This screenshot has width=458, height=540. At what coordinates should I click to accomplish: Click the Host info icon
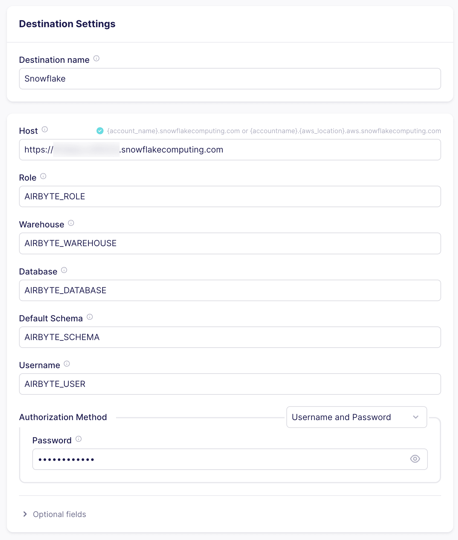pos(45,130)
